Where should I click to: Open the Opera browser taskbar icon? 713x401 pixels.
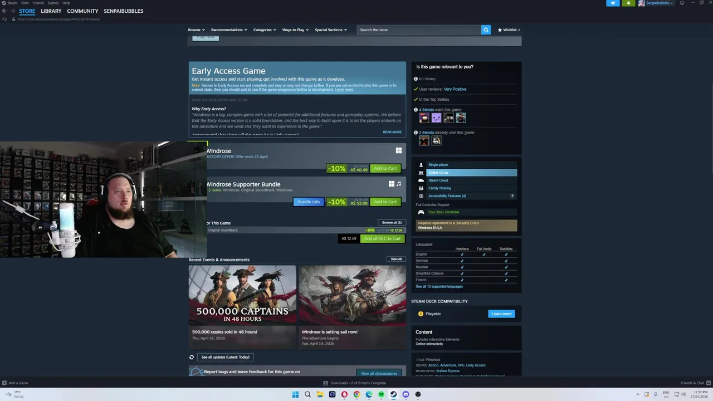[344, 394]
